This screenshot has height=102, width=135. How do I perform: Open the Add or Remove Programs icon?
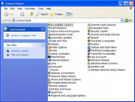tap(49, 31)
